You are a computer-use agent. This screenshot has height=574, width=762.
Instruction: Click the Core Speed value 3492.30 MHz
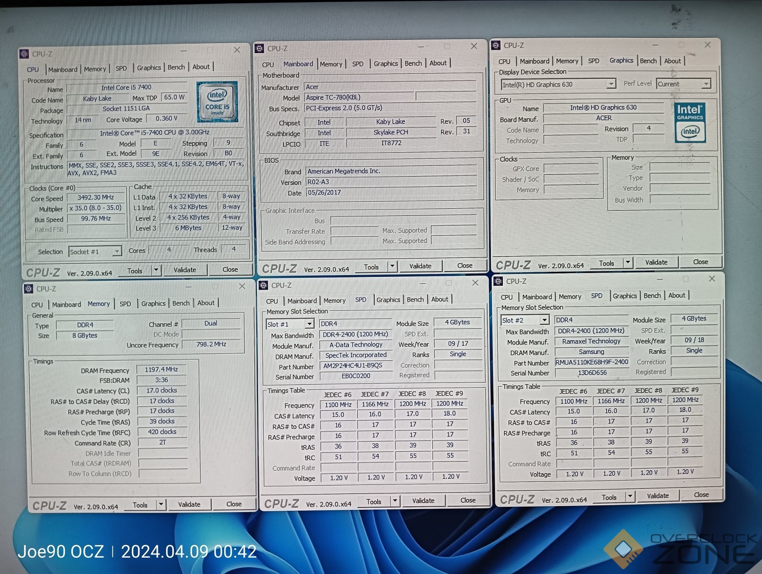click(x=96, y=197)
